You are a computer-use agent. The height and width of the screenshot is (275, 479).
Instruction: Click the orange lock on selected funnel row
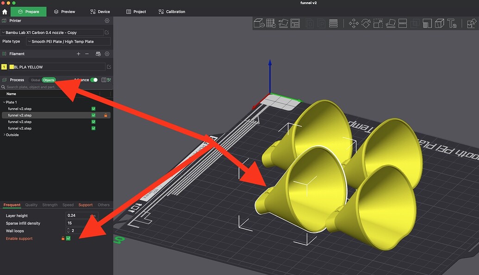click(106, 115)
